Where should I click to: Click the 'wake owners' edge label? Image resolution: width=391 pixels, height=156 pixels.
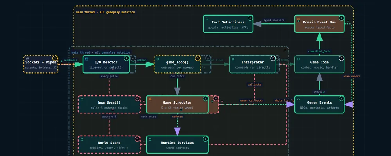click(x=352, y=76)
